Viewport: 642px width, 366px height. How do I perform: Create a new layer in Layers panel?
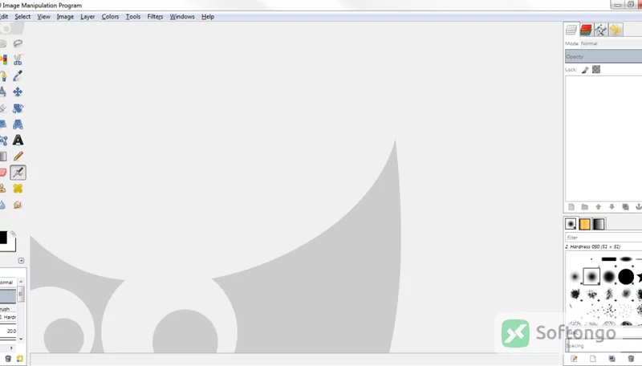coord(571,207)
